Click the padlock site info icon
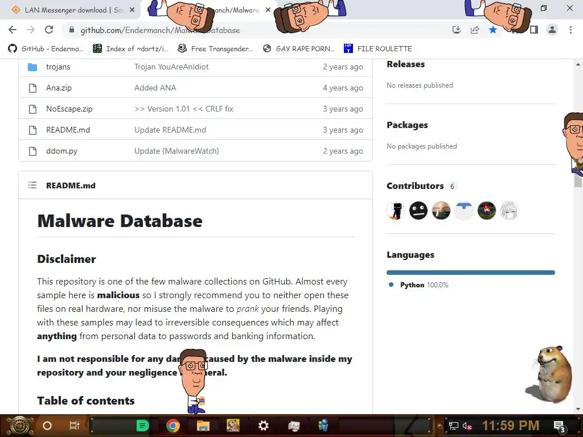Image resolution: width=583 pixels, height=437 pixels. pyautogui.click(x=72, y=30)
